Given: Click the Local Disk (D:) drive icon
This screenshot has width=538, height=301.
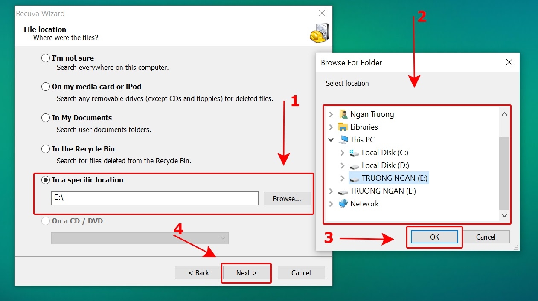Looking at the screenshot, I should pyautogui.click(x=354, y=165).
